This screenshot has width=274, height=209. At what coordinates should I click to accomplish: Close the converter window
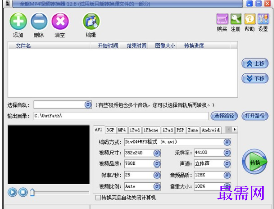(267, 3)
